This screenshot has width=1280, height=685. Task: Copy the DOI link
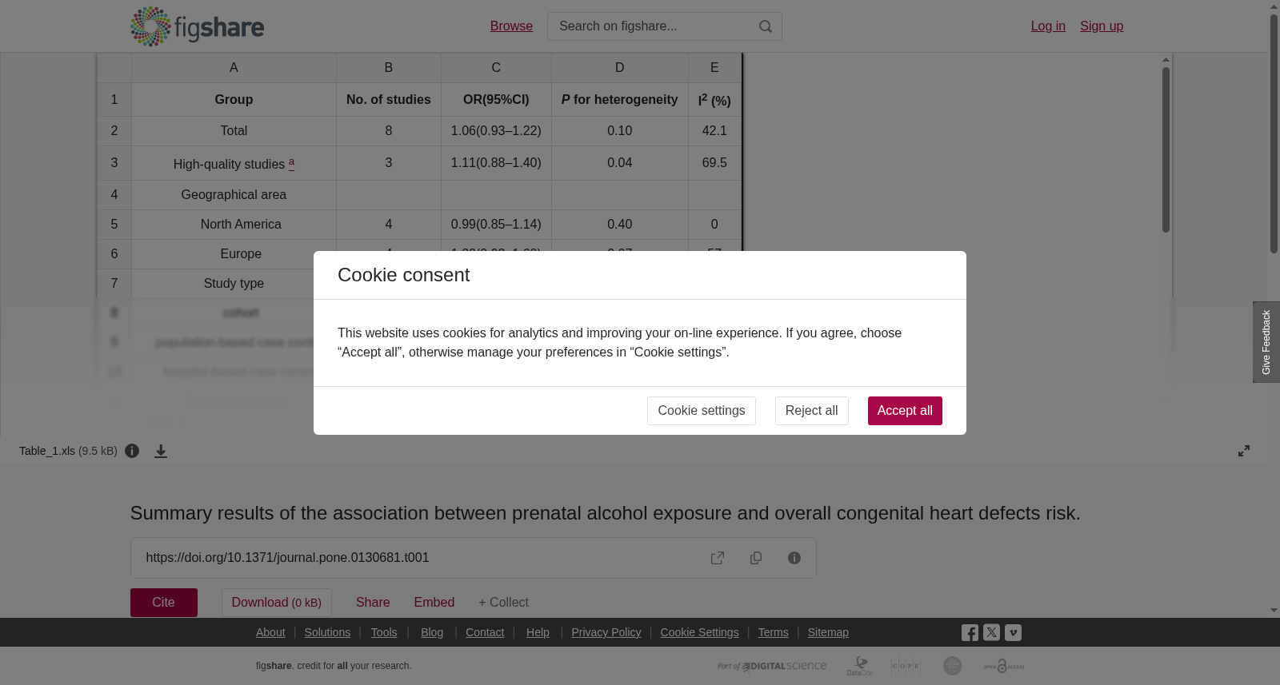tap(756, 558)
